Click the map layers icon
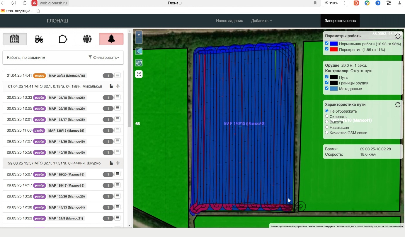Image resolution: width=405 pixels, height=237 pixels. [x=139, y=51]
